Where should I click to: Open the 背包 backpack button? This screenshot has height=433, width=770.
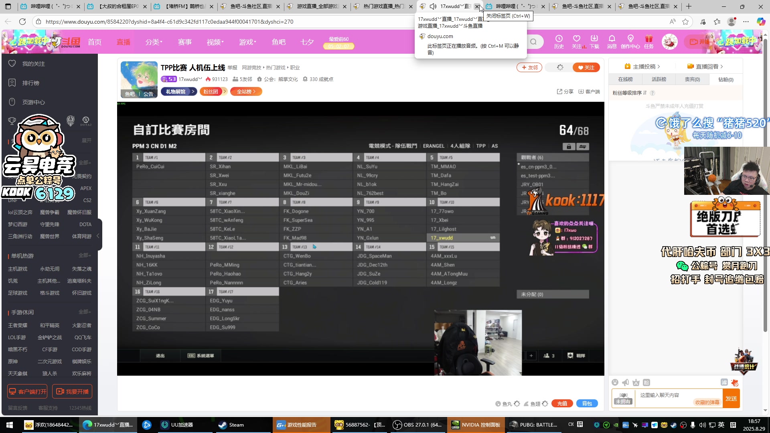click(x=587, y=403)
